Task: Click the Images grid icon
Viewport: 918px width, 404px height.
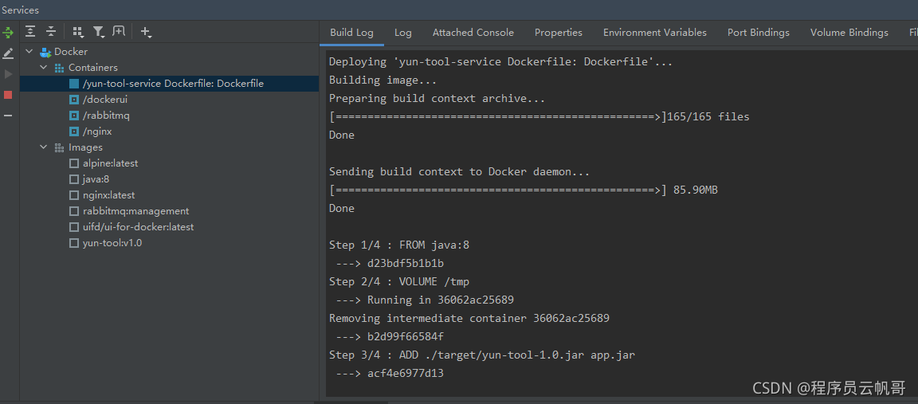Action: (x=59, y=147)
